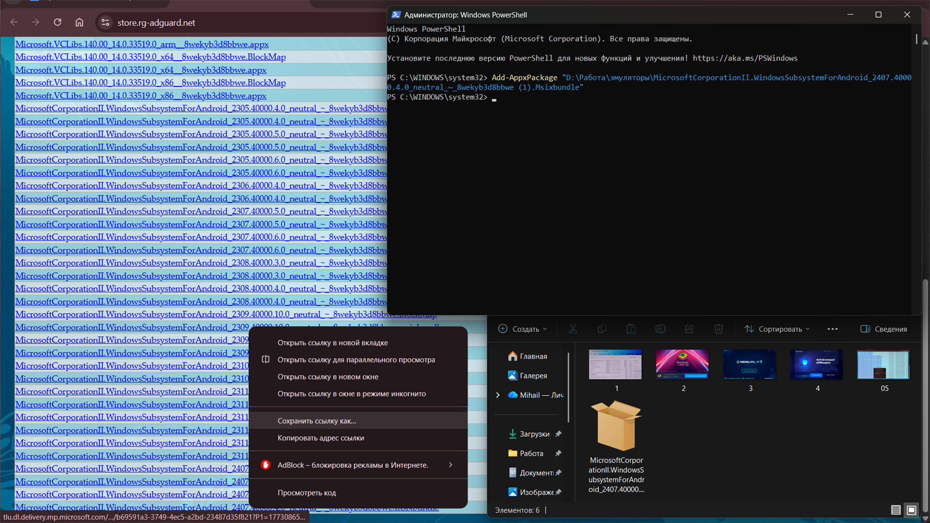Expand the Mihail OneDrive tree node

(497, 395)
